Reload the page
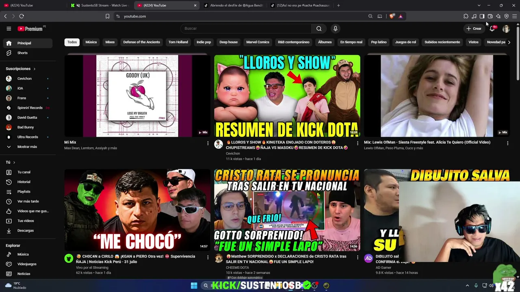 [x=22, y=16]
